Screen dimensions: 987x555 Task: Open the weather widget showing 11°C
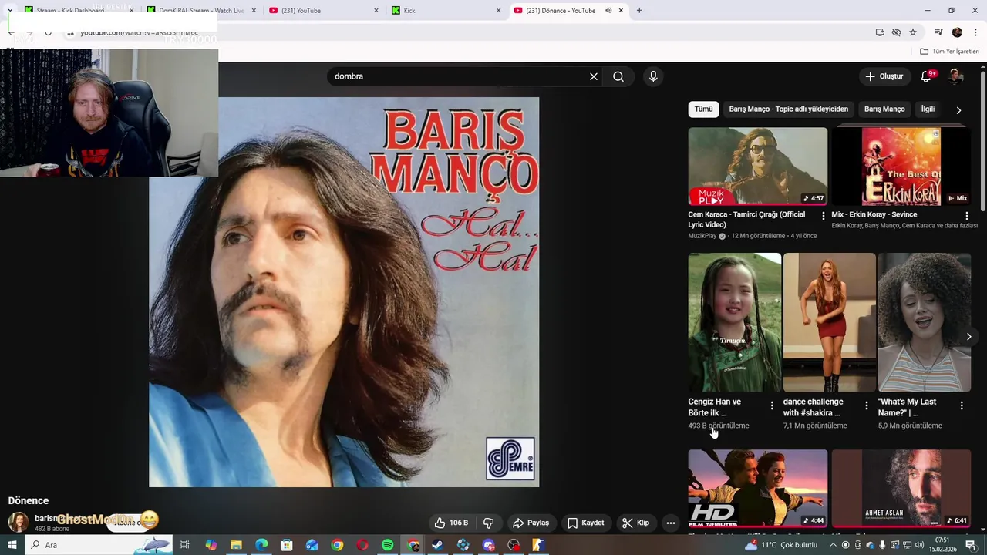(781, 545)
